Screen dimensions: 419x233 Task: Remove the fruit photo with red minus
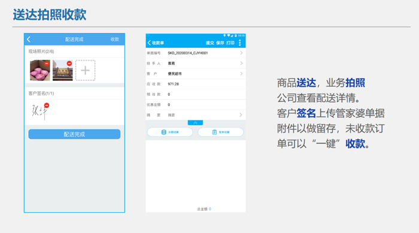pos(47,63)
